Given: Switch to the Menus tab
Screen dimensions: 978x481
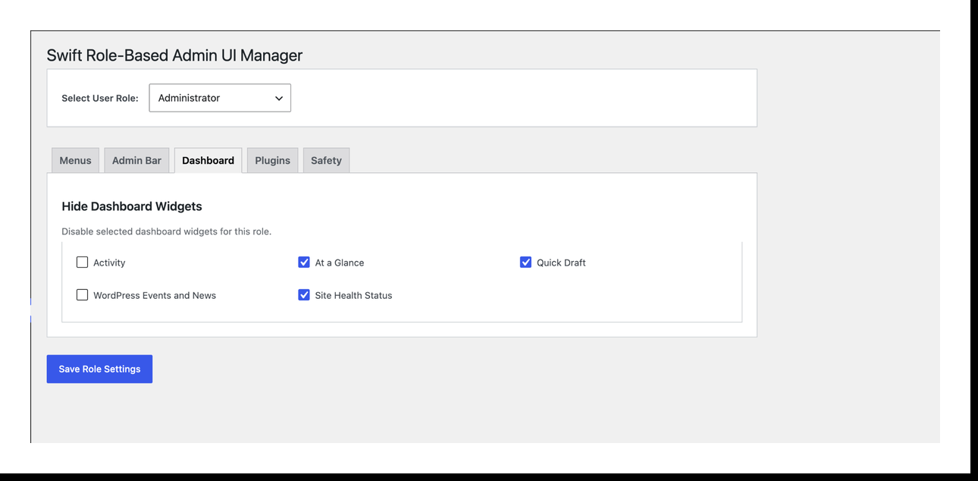Looking at the screenshot, I should tap(75, 160).
